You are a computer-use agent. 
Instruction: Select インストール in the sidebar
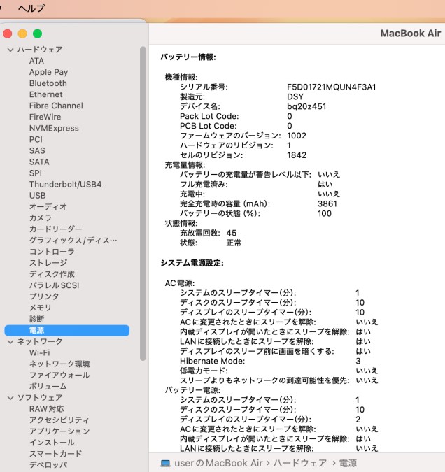point(52,443)
